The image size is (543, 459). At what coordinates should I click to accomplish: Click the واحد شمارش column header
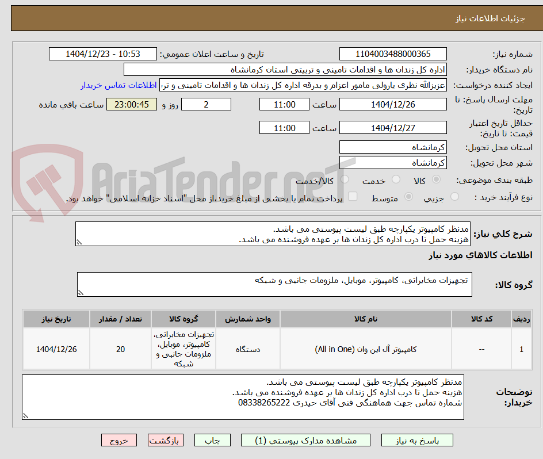tap(248, 319)
